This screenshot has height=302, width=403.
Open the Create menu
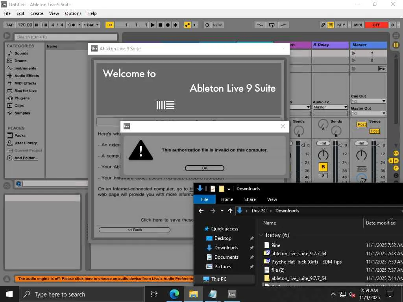point(37,13)
